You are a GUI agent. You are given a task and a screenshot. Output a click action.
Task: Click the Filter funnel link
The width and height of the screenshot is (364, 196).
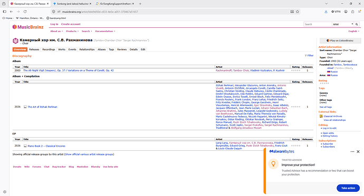click(x=309, y=56)
